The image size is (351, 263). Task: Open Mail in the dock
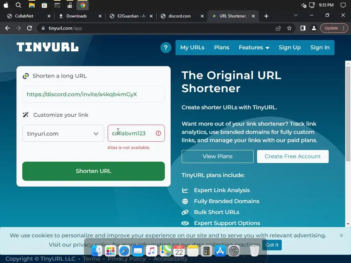[x=138, y=251]
